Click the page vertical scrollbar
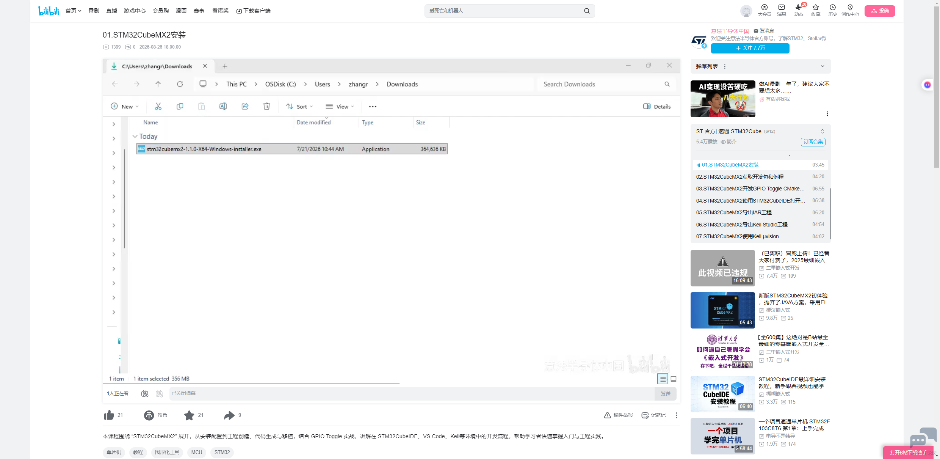This screenshot has width=940, height=459. click(937, 87)
